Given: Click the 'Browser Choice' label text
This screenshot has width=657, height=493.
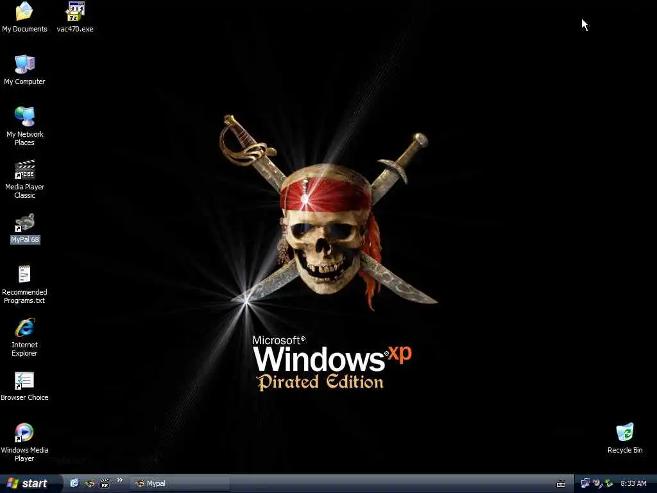Looking at the screenshot, I should pyautogui.click(x=25, y=397).
